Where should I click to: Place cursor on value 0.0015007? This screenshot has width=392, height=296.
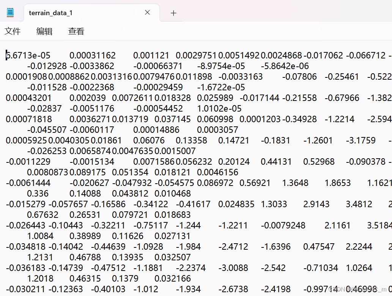175,151
